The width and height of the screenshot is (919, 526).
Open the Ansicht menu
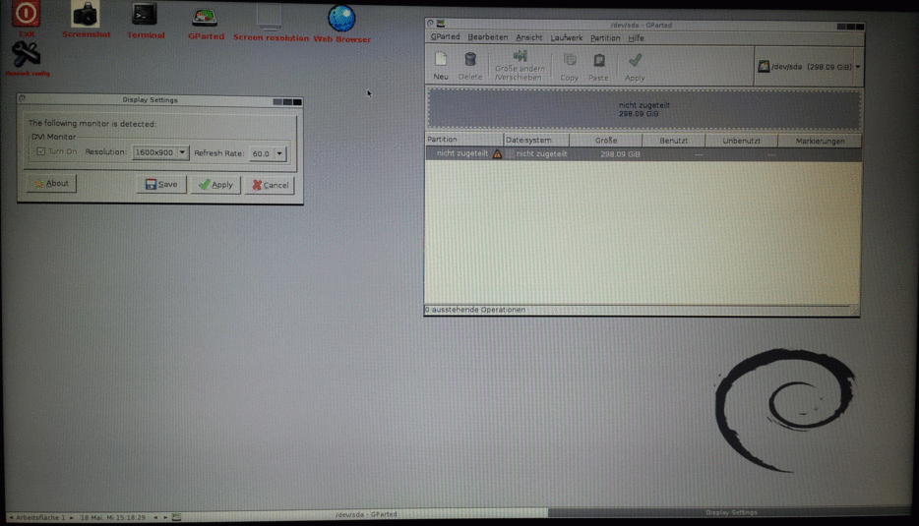pos(528,37)
